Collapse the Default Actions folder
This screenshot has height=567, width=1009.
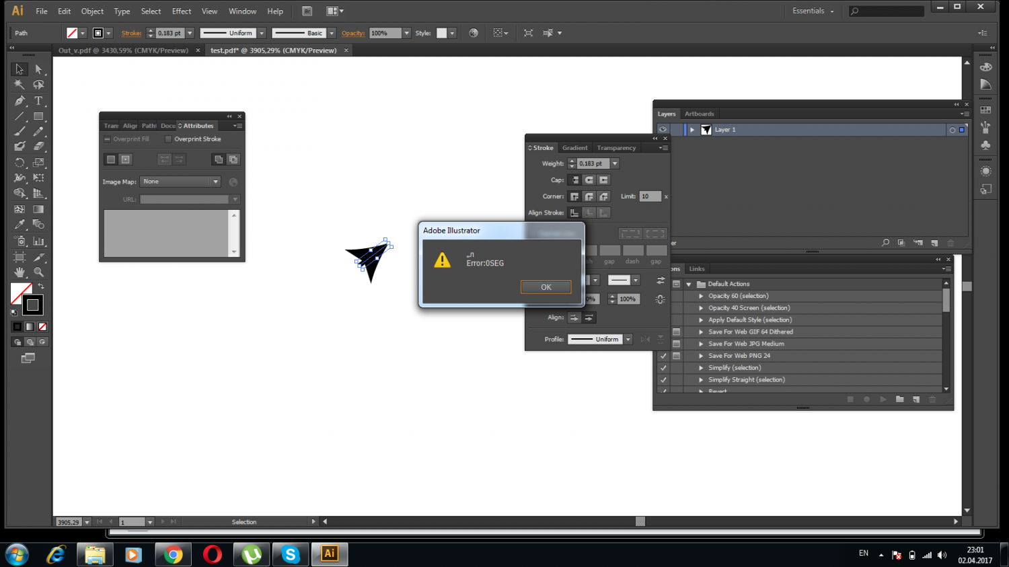689,284
